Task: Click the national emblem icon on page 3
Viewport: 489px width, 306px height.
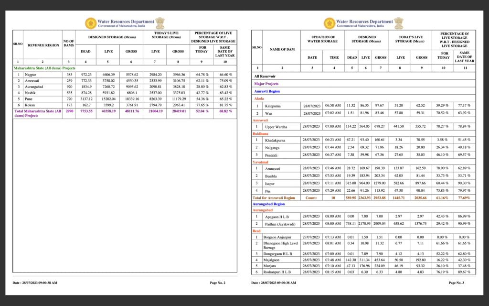Action: click(399, 23)
